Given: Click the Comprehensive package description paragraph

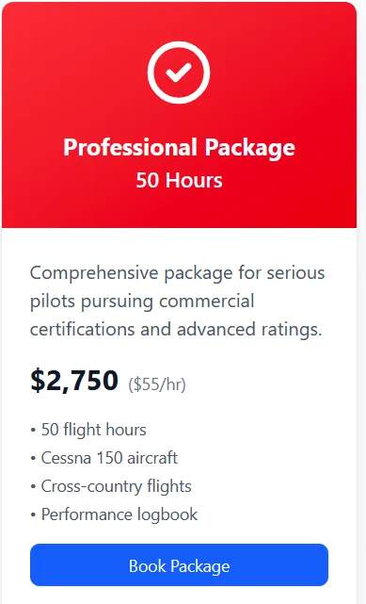Looking at the screenshot, I should [178, 301].
